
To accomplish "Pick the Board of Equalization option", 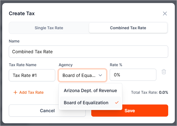I will coord(86,103).
